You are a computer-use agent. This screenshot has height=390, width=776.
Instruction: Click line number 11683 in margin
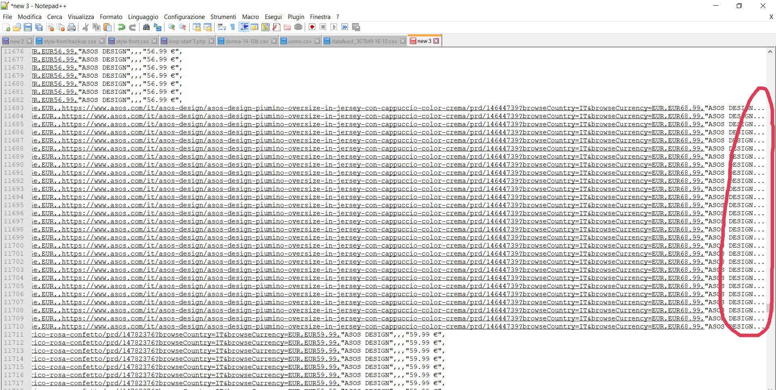[14, 108]
